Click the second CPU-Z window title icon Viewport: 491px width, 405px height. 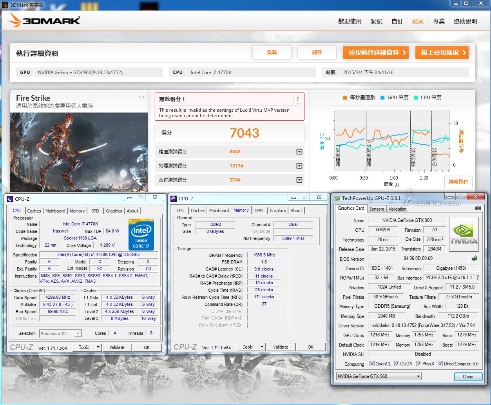[174, 199]
